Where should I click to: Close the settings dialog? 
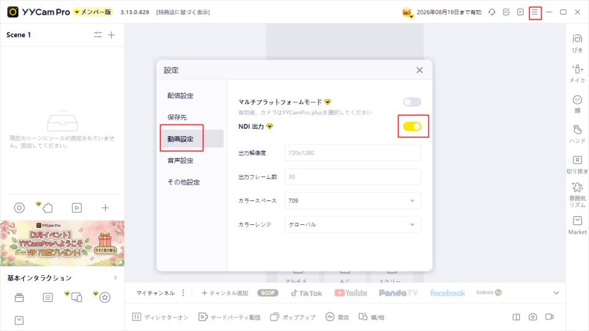420,70
